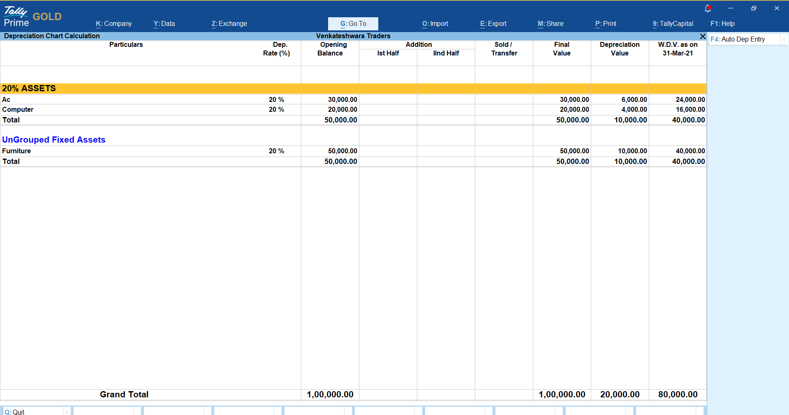
Task: Open the notification bell alerts
Action: click(708, 8)
